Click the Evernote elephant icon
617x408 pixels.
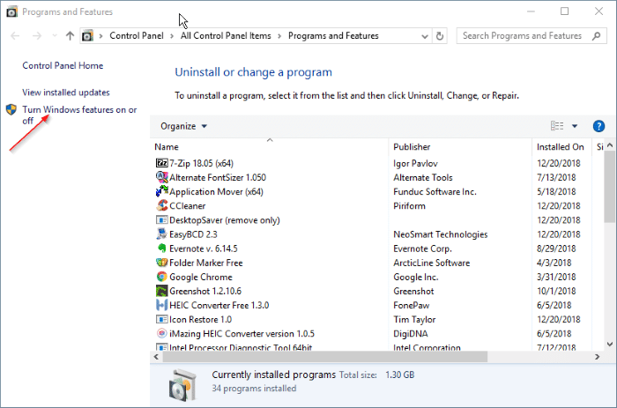click(161, 248)
